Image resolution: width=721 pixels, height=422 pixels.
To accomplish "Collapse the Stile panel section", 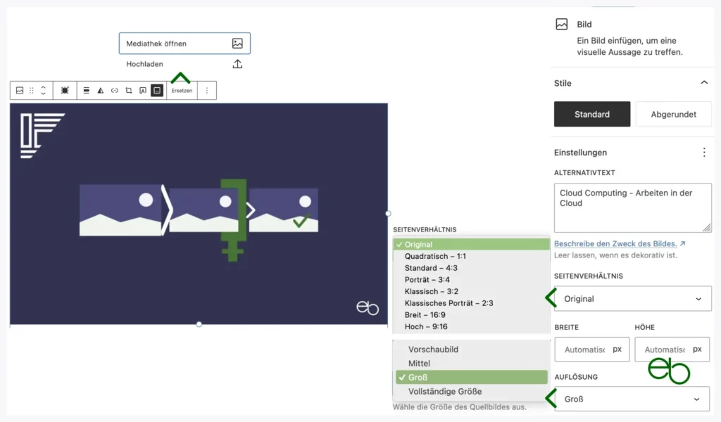I will [x=703, y=83].
